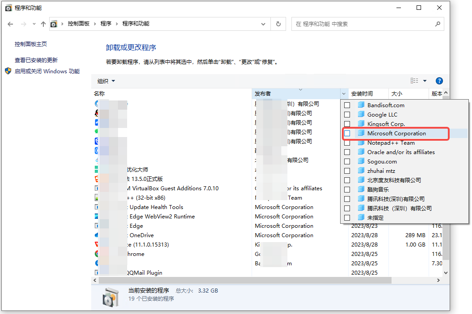Expand the chevron after 程序 breadcrumb
472x314 pixels.
point(117,24)
